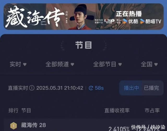Click the 58s refresh countdown text
This screenshot has width=167, height=131.
pyautogui.click(x=99, y=88)
